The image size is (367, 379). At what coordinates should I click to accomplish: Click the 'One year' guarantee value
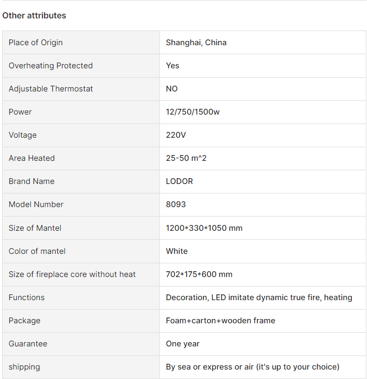(182, 344)
